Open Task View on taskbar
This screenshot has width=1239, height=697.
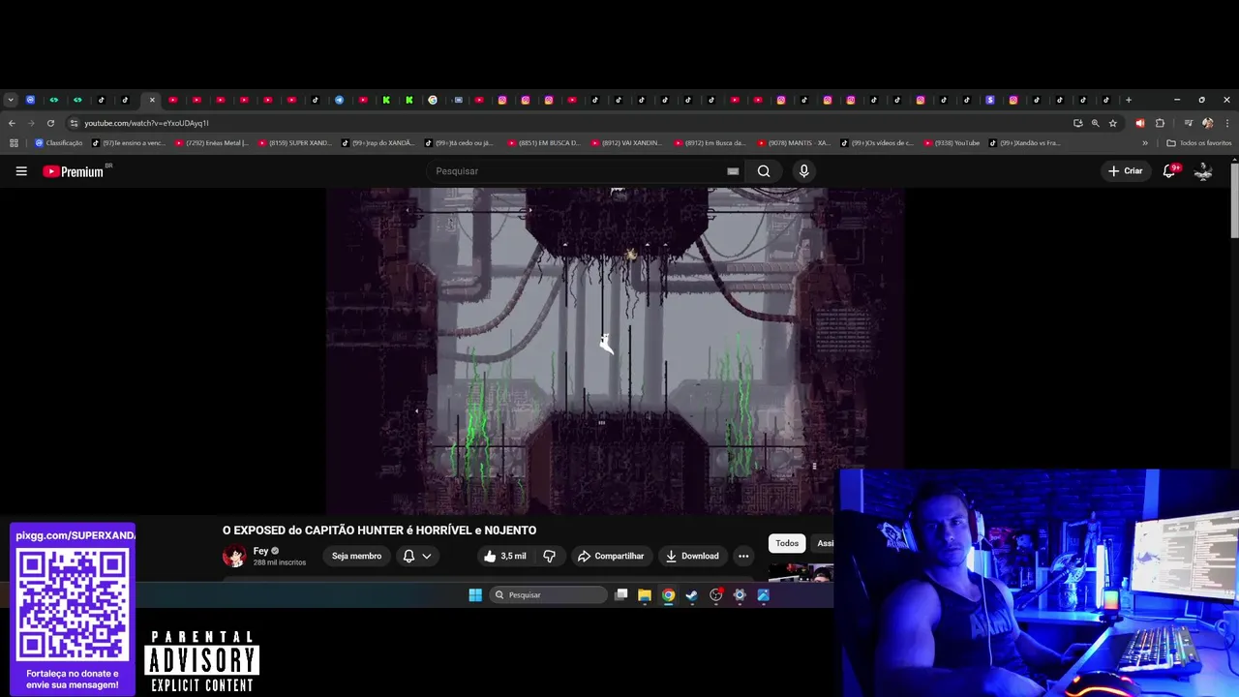pyautogui.click(x=621, y=594)
